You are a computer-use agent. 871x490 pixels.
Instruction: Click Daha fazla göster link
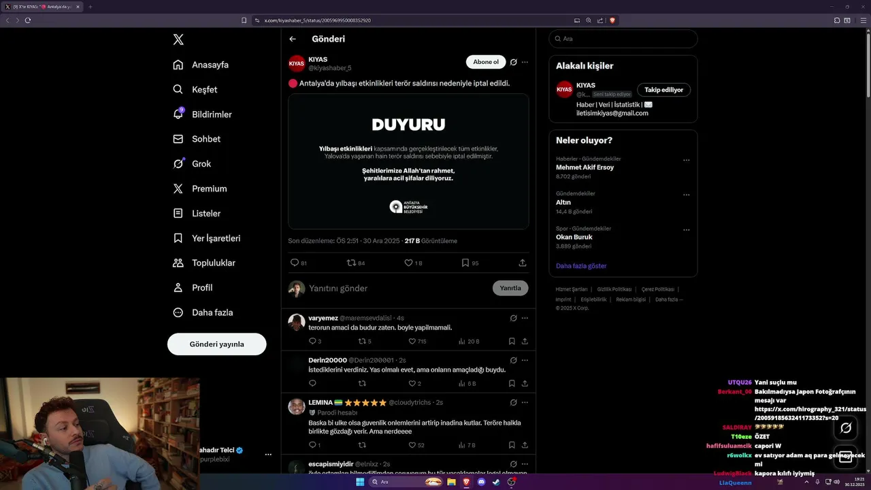pos(581,266)
